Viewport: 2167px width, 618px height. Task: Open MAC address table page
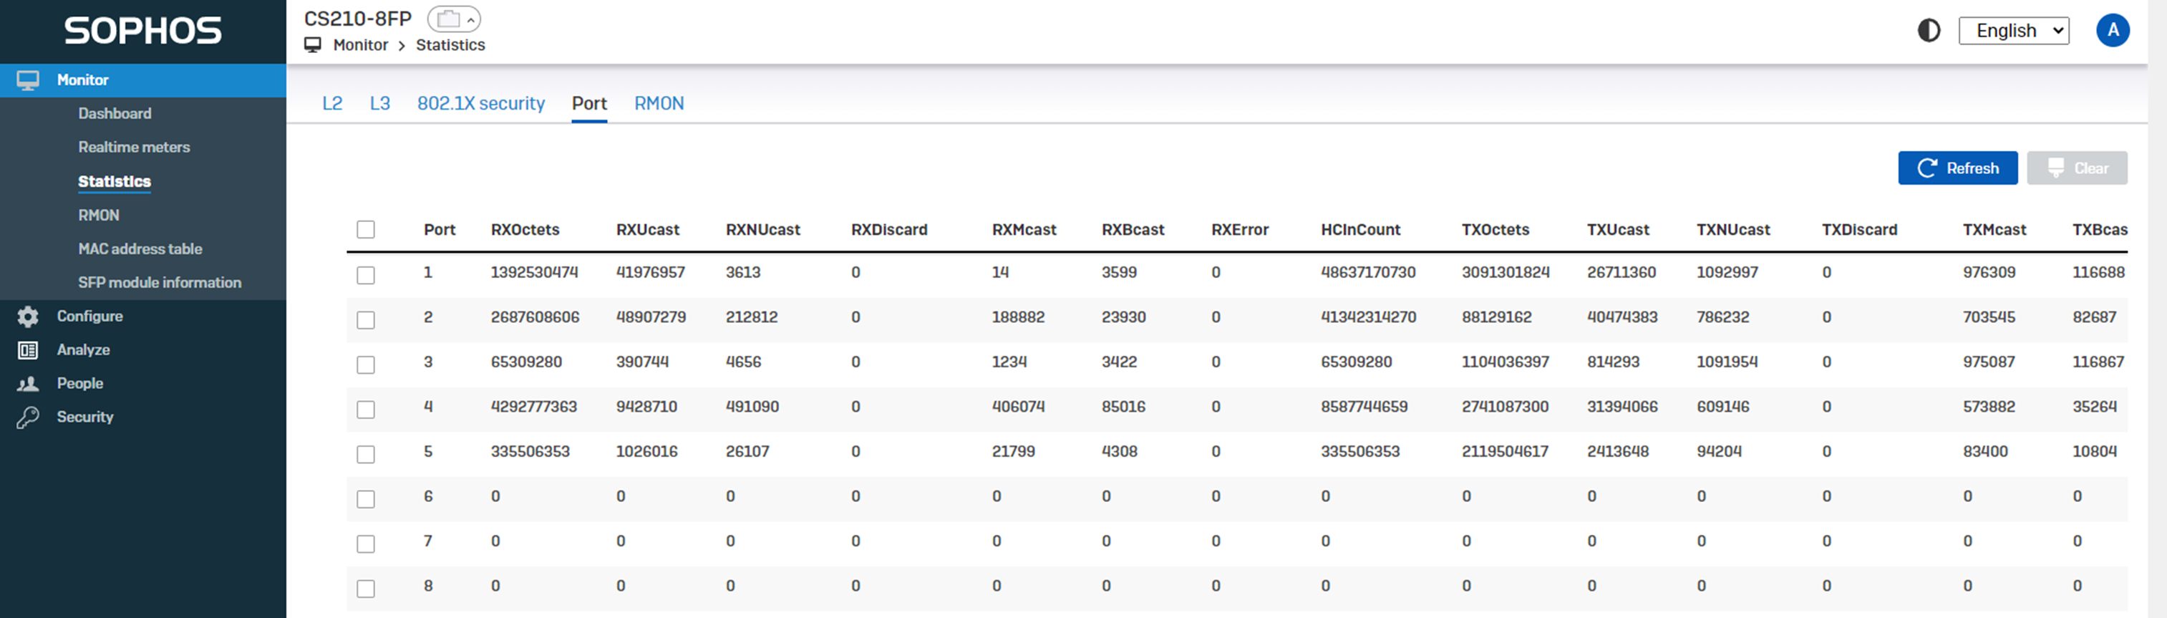[140, 249]
